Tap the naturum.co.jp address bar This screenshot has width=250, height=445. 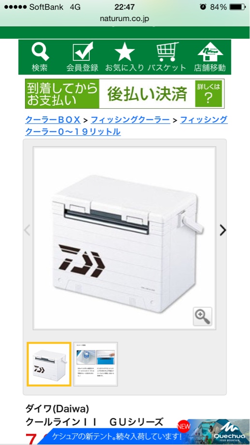pos(125,19)
